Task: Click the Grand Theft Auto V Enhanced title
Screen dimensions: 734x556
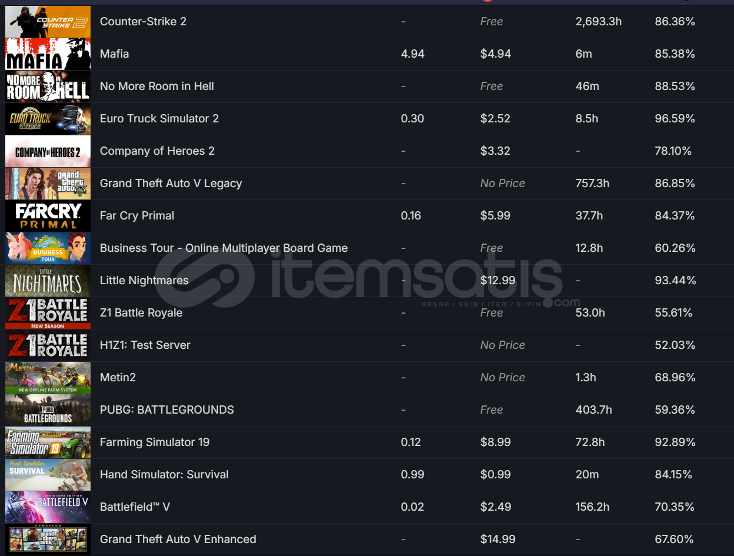Action: point(178,540)
